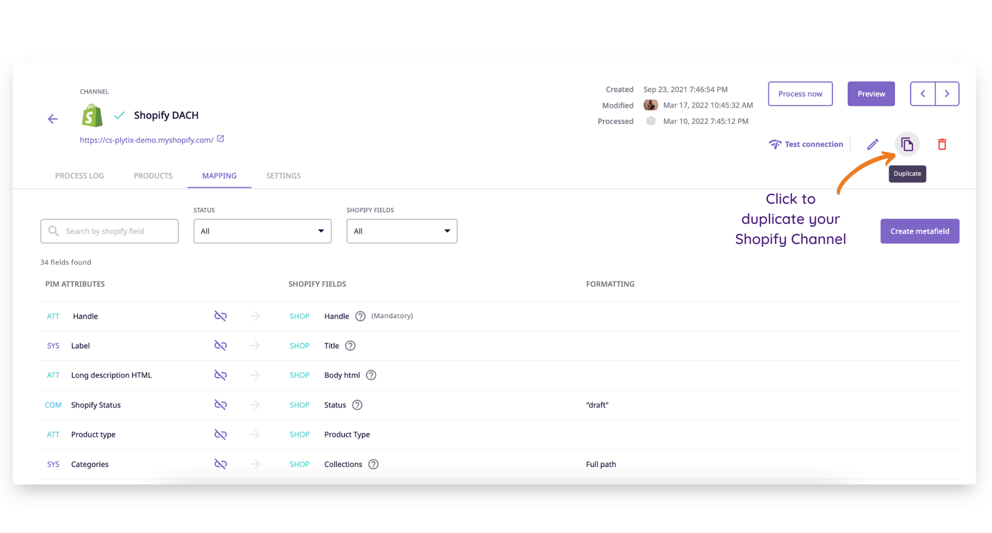Click the Body html Shopify field name
This screenshot has height=533, width=992.
(342, 375)
